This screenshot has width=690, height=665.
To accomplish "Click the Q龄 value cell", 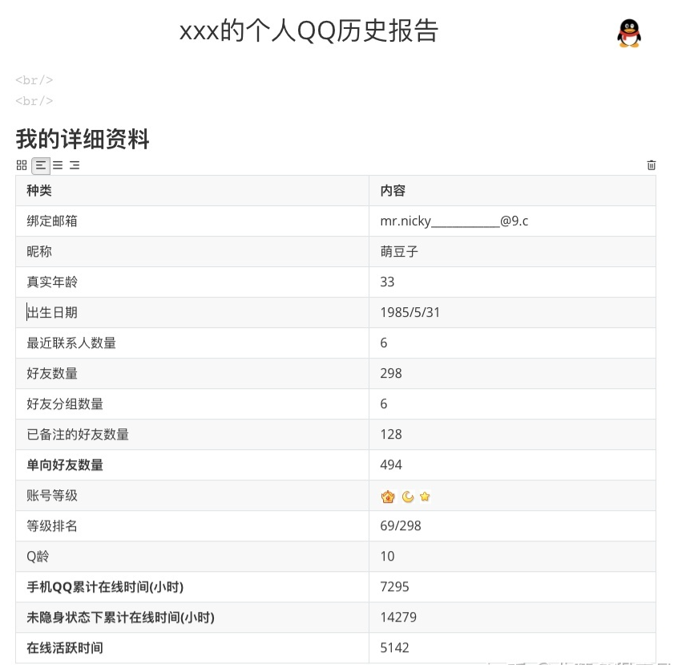I will (384, 556).
